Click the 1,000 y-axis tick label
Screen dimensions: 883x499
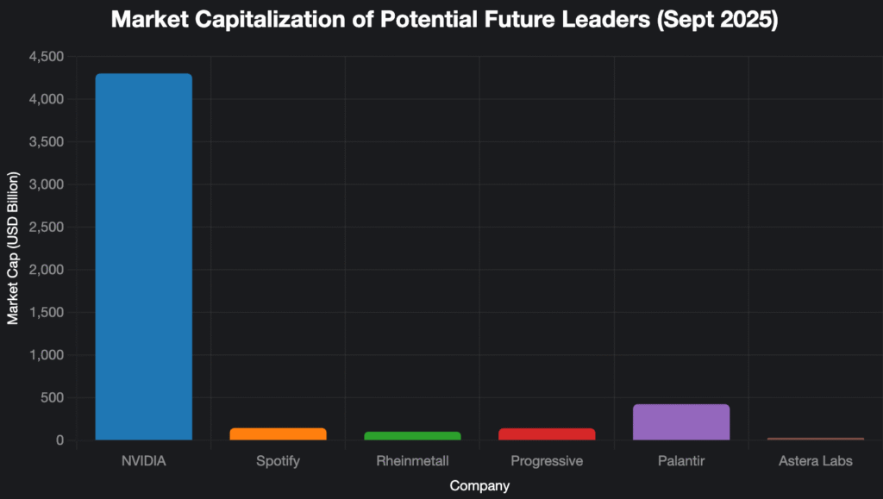[47, 355]
